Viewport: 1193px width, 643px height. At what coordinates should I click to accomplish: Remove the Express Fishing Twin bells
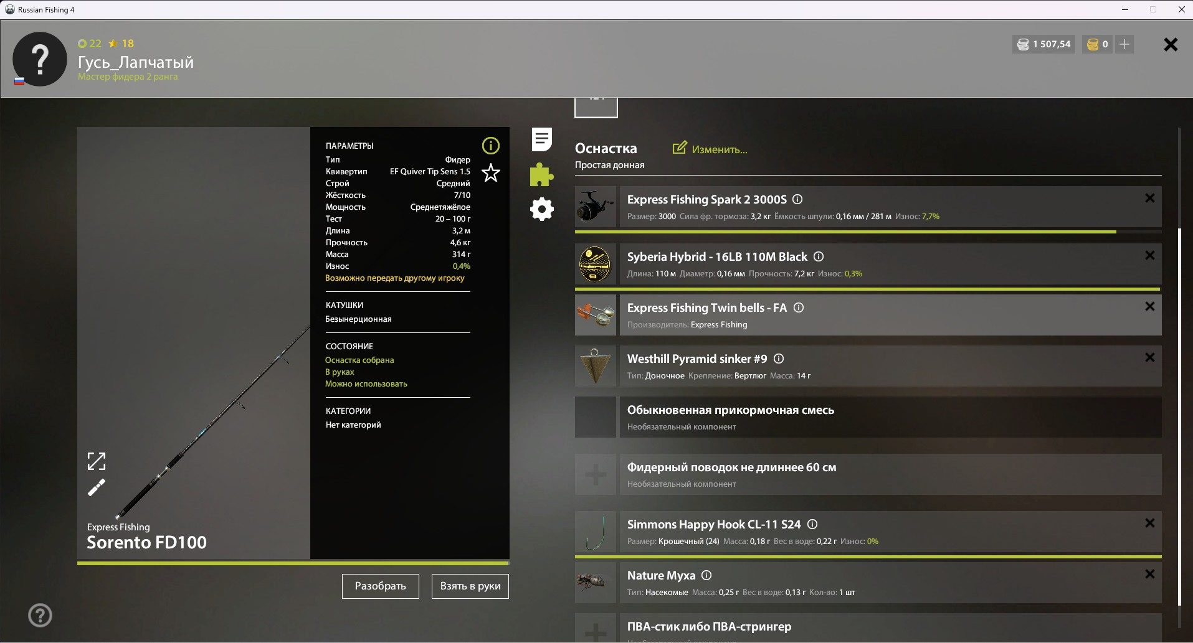(1150, 306)
